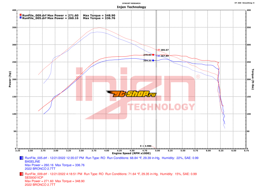Image resolution: width=263 pixels, height=188 pixels.
Task: Click the red RunFile_009 legend icon at top
Action: [21, 15]
